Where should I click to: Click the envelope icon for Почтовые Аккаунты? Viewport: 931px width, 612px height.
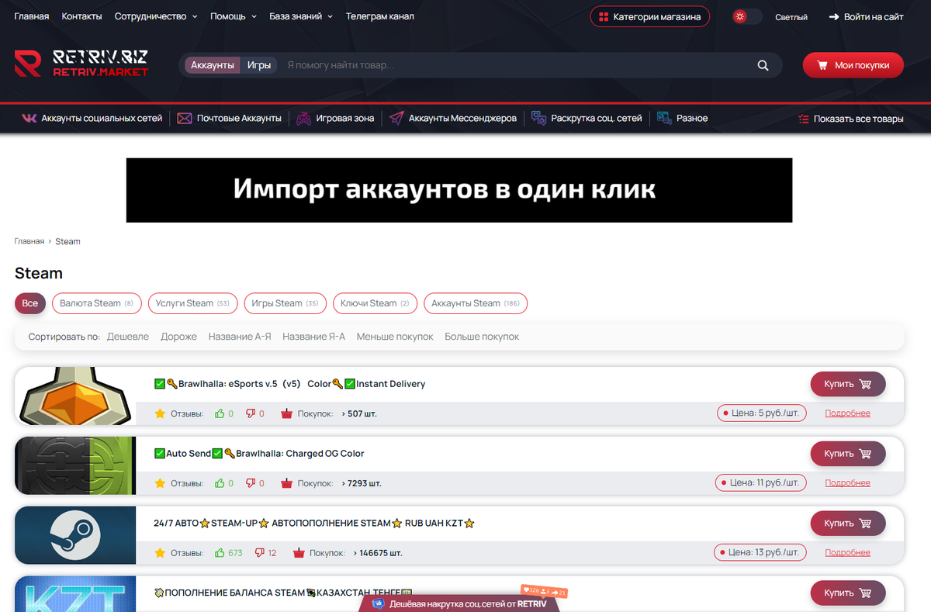(x=185, y=119)
